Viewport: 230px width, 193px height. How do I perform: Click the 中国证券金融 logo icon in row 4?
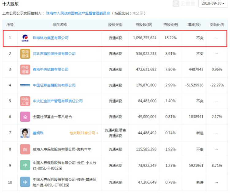click(25, 85)
